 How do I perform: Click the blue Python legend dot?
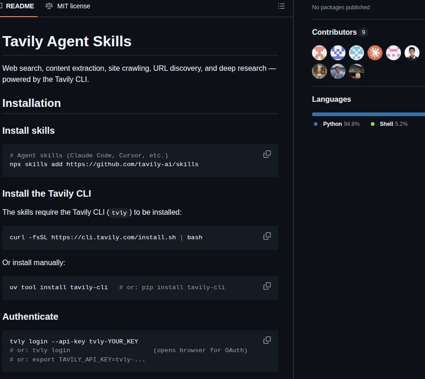[315, 124]
